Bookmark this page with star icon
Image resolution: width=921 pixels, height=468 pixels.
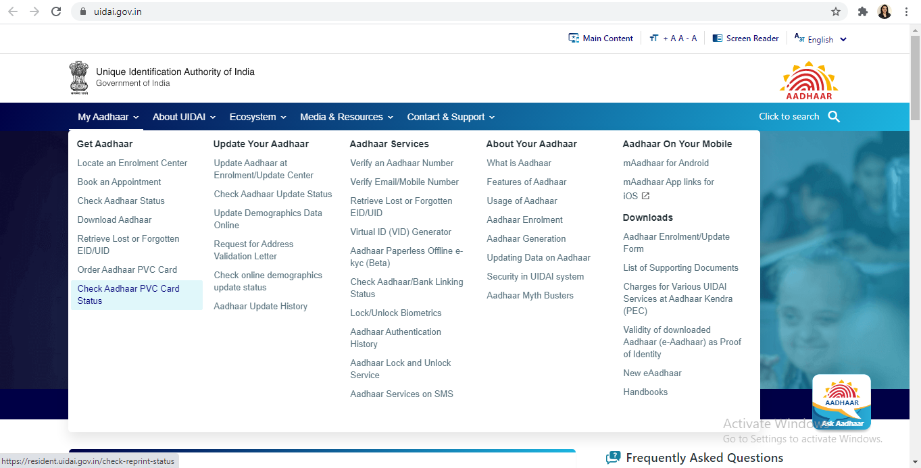(836, 11)
